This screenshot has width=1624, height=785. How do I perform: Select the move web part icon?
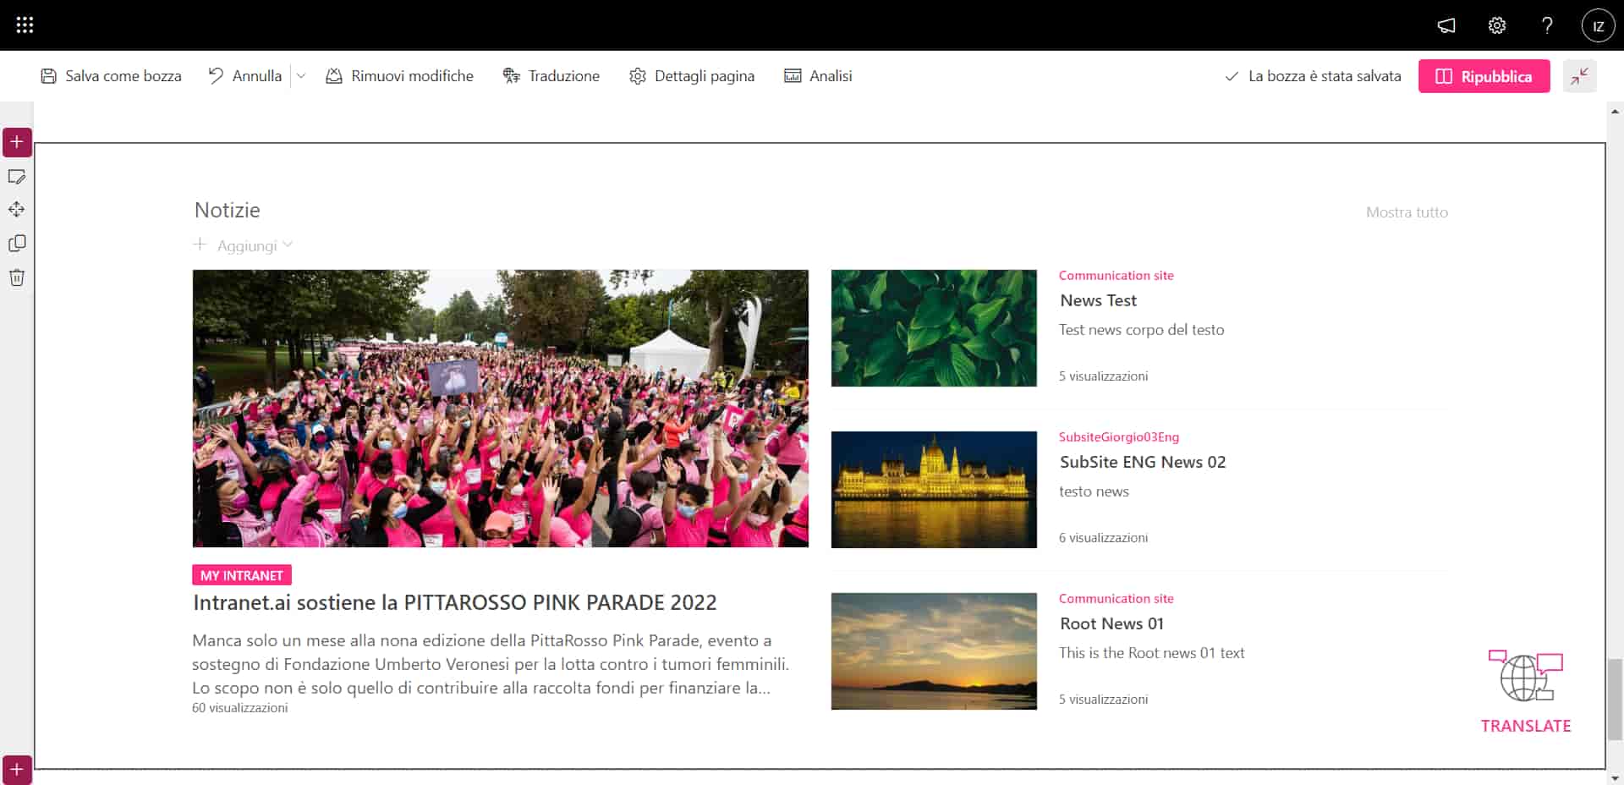point(17,210)
